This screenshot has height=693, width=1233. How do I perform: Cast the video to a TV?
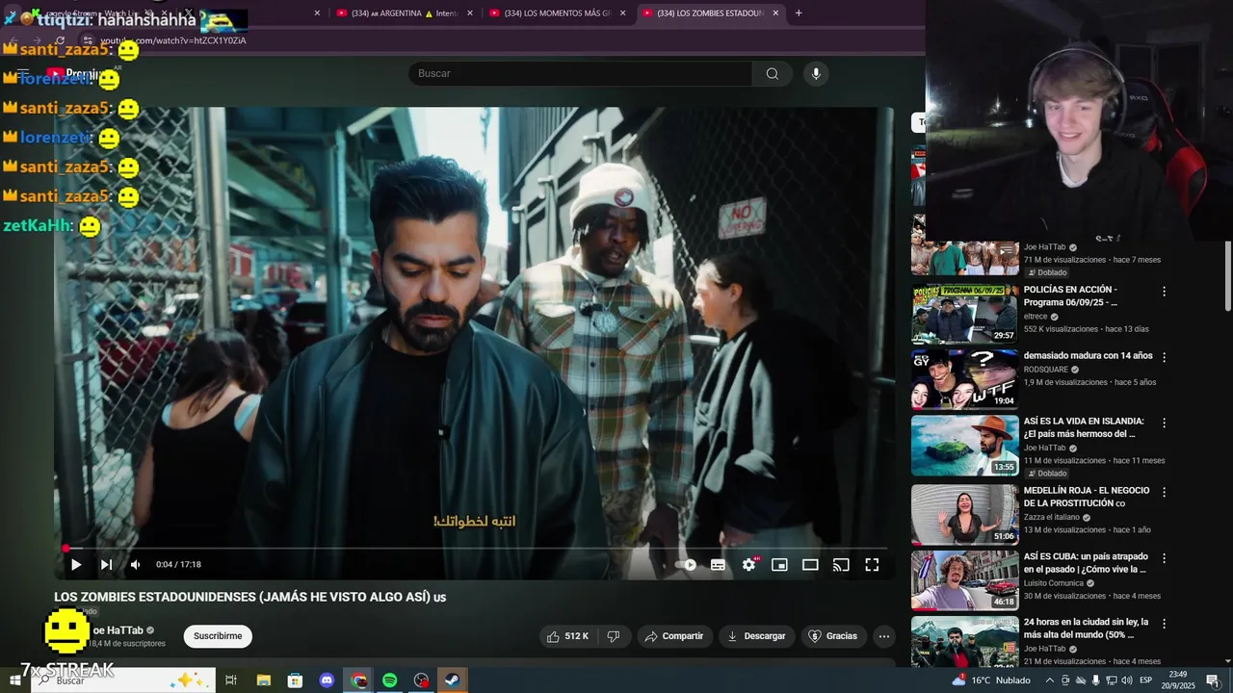[x=841, y=565]
